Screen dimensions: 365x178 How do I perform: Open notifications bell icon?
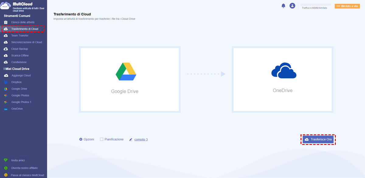[283, 6]
